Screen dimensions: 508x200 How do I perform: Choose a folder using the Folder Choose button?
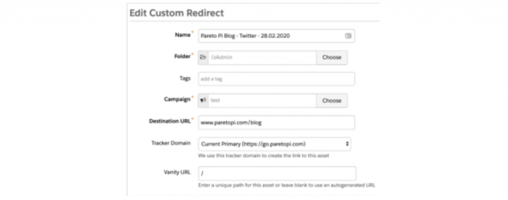(x=332, y=57)
